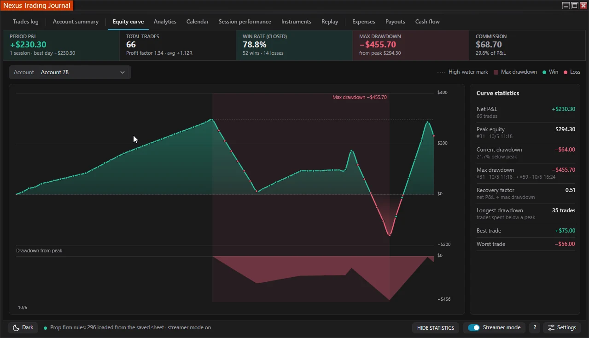Click the −$456 drawdown axis label
Viewport: 589px width, 338px height.
[x=444, y=299]
